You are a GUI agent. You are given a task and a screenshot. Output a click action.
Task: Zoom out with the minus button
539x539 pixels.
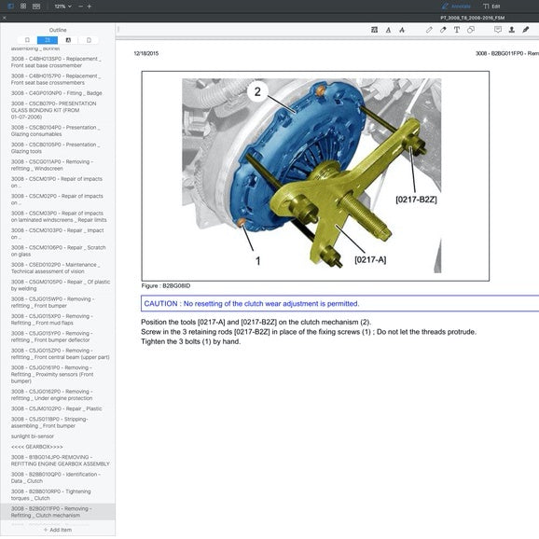click(80, 7)
